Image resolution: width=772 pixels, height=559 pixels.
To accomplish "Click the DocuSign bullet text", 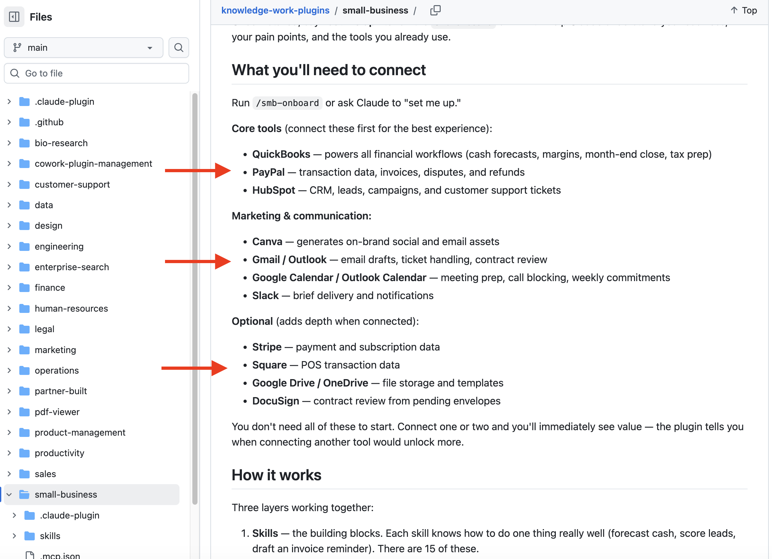I will 376,401.
